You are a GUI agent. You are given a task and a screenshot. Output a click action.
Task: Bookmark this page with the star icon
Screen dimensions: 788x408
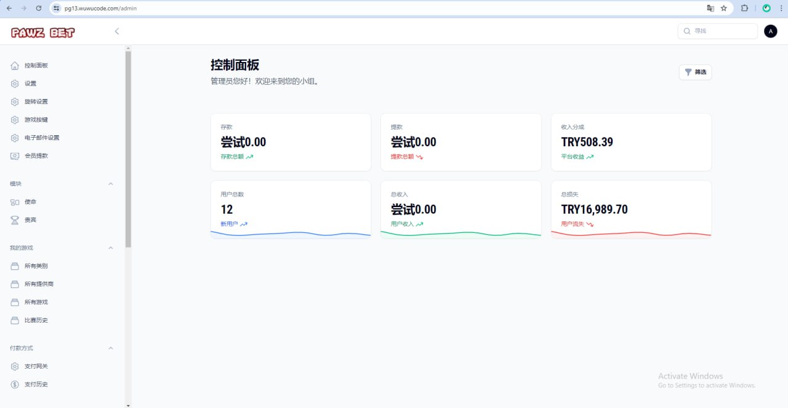pos(724,9)
